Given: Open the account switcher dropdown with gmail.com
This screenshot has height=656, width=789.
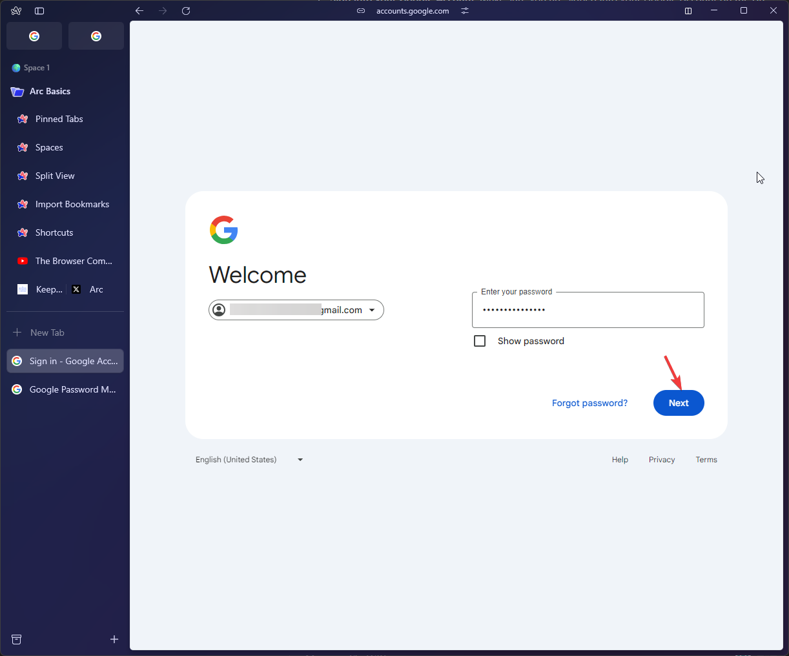Looking at the screenshot, I should click(x=296, y=310).
